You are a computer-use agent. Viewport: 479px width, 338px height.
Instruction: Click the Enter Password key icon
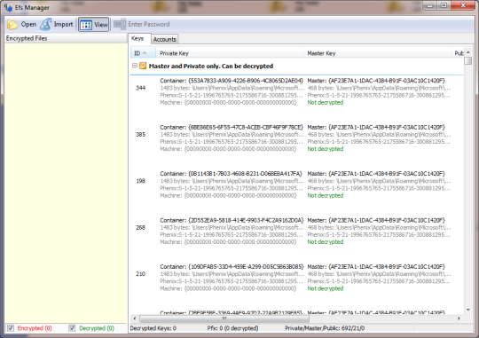coord(120,25)
